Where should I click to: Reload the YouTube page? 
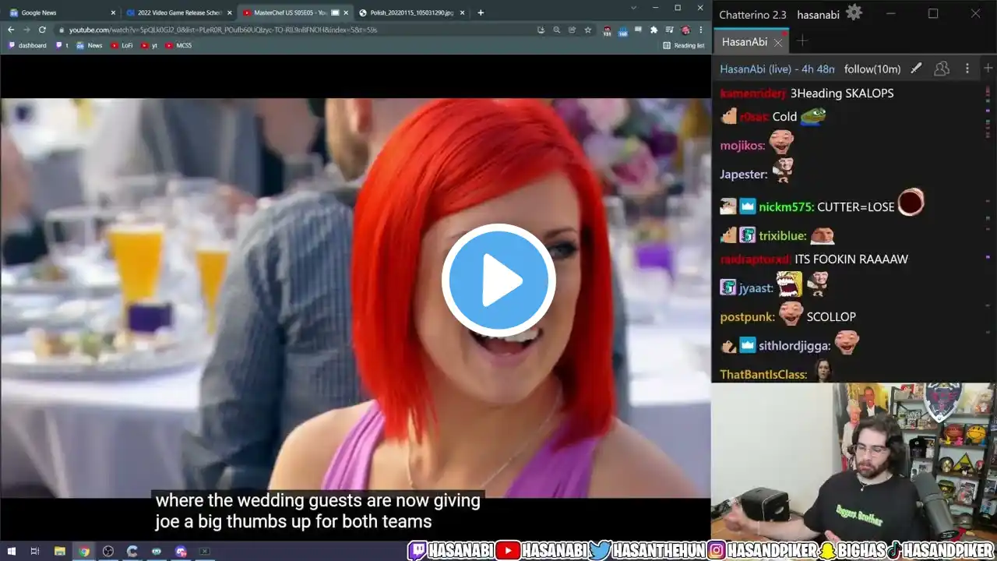tap(42, 30)
